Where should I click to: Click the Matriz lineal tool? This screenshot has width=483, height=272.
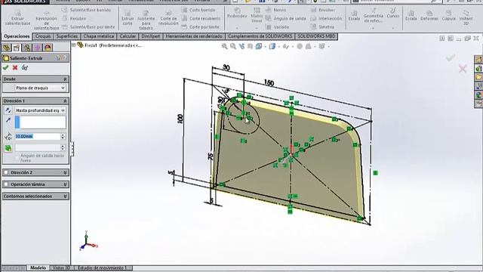coord(257,15)
